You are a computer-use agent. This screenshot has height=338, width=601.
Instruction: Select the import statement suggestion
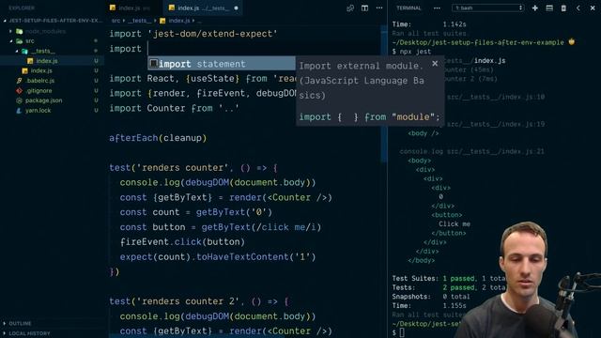click(222, 64)
